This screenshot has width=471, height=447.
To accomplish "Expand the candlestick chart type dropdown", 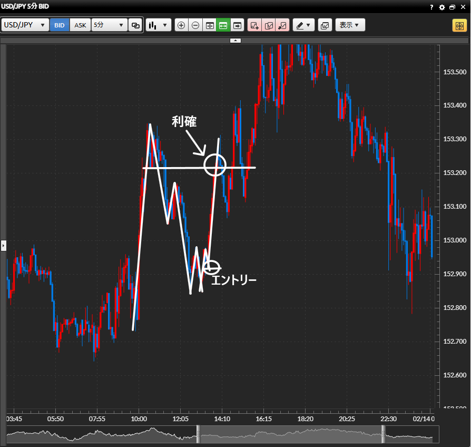I will [x=158, y=25].
